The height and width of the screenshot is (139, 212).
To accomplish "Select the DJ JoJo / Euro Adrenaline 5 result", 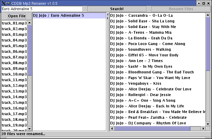I will pos(69,16).
